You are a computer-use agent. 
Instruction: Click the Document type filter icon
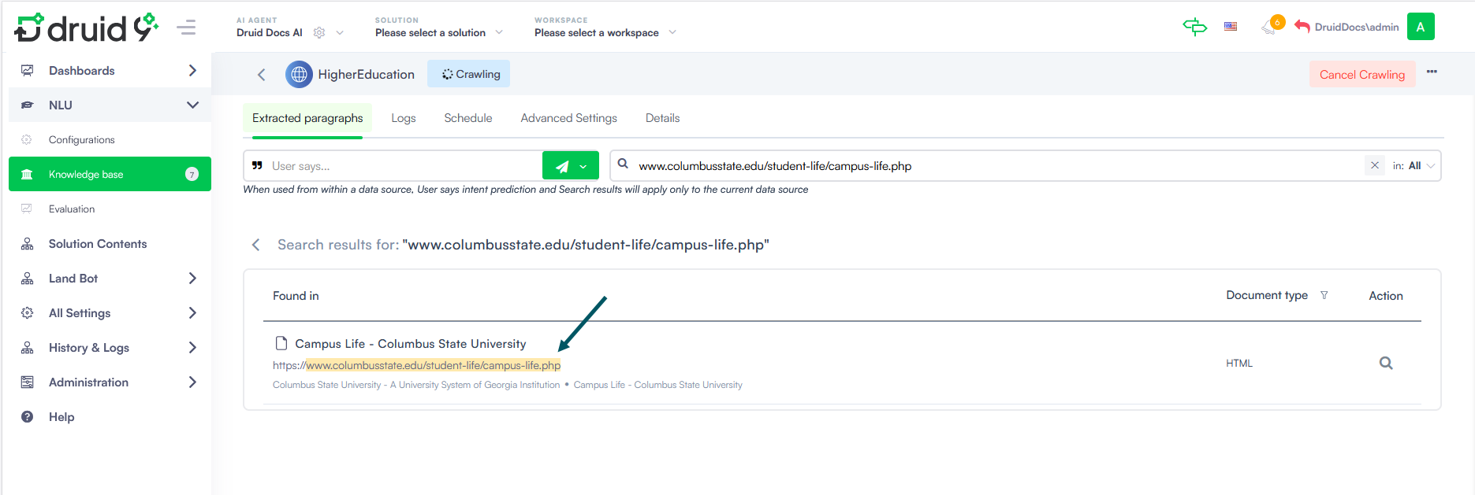click(x=1324, y=296)
